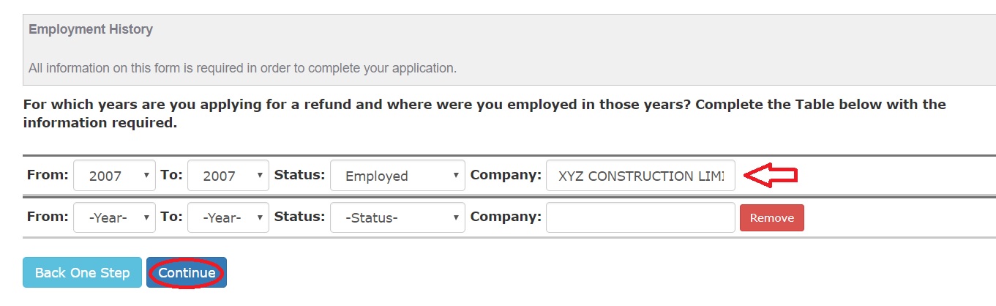
Task: Click the 'All information on this form' notice
Action: [x=242, y=68]
